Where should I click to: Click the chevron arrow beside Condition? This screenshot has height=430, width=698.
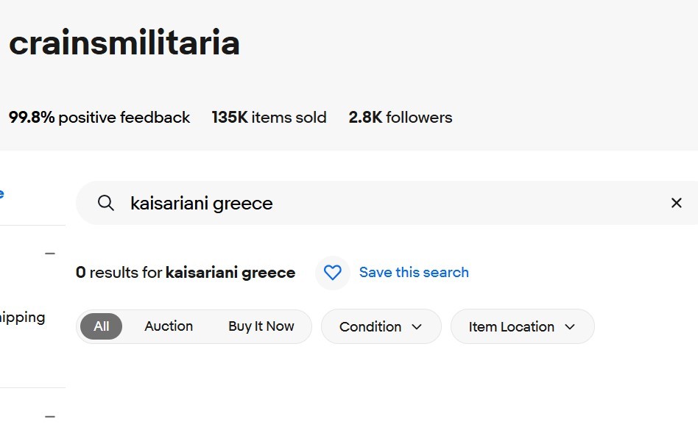coord(417,327)
